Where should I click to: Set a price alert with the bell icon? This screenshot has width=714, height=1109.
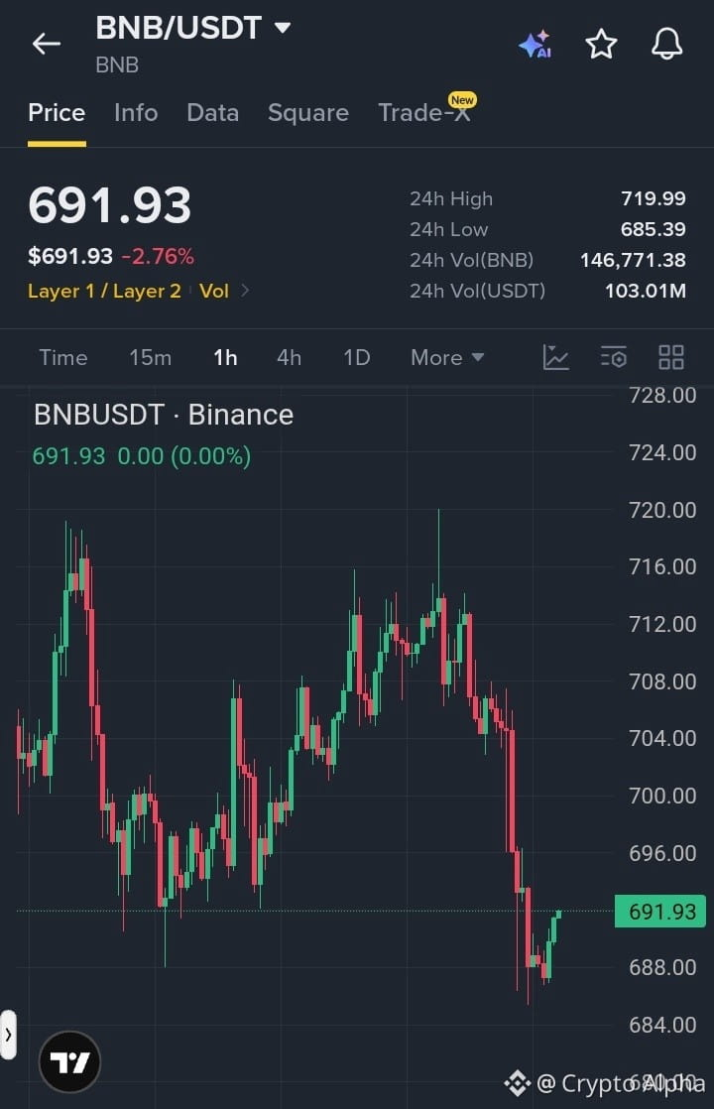[x=666, y=45]
